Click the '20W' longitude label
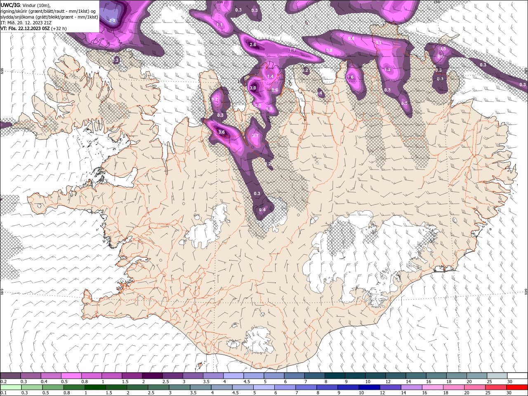Screen dimensions: 528x396 [219, 2]
